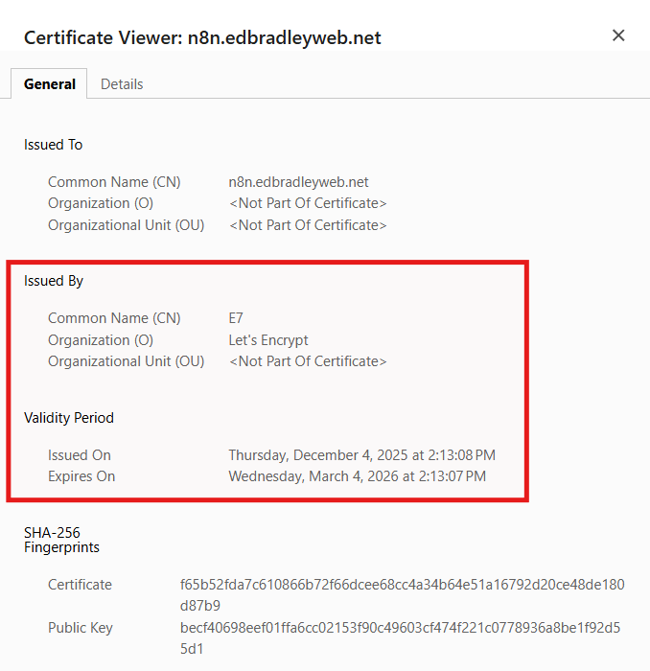Click the Issued By section heading
The height and width of the screenshot is (671, 650).
[54, 281]
